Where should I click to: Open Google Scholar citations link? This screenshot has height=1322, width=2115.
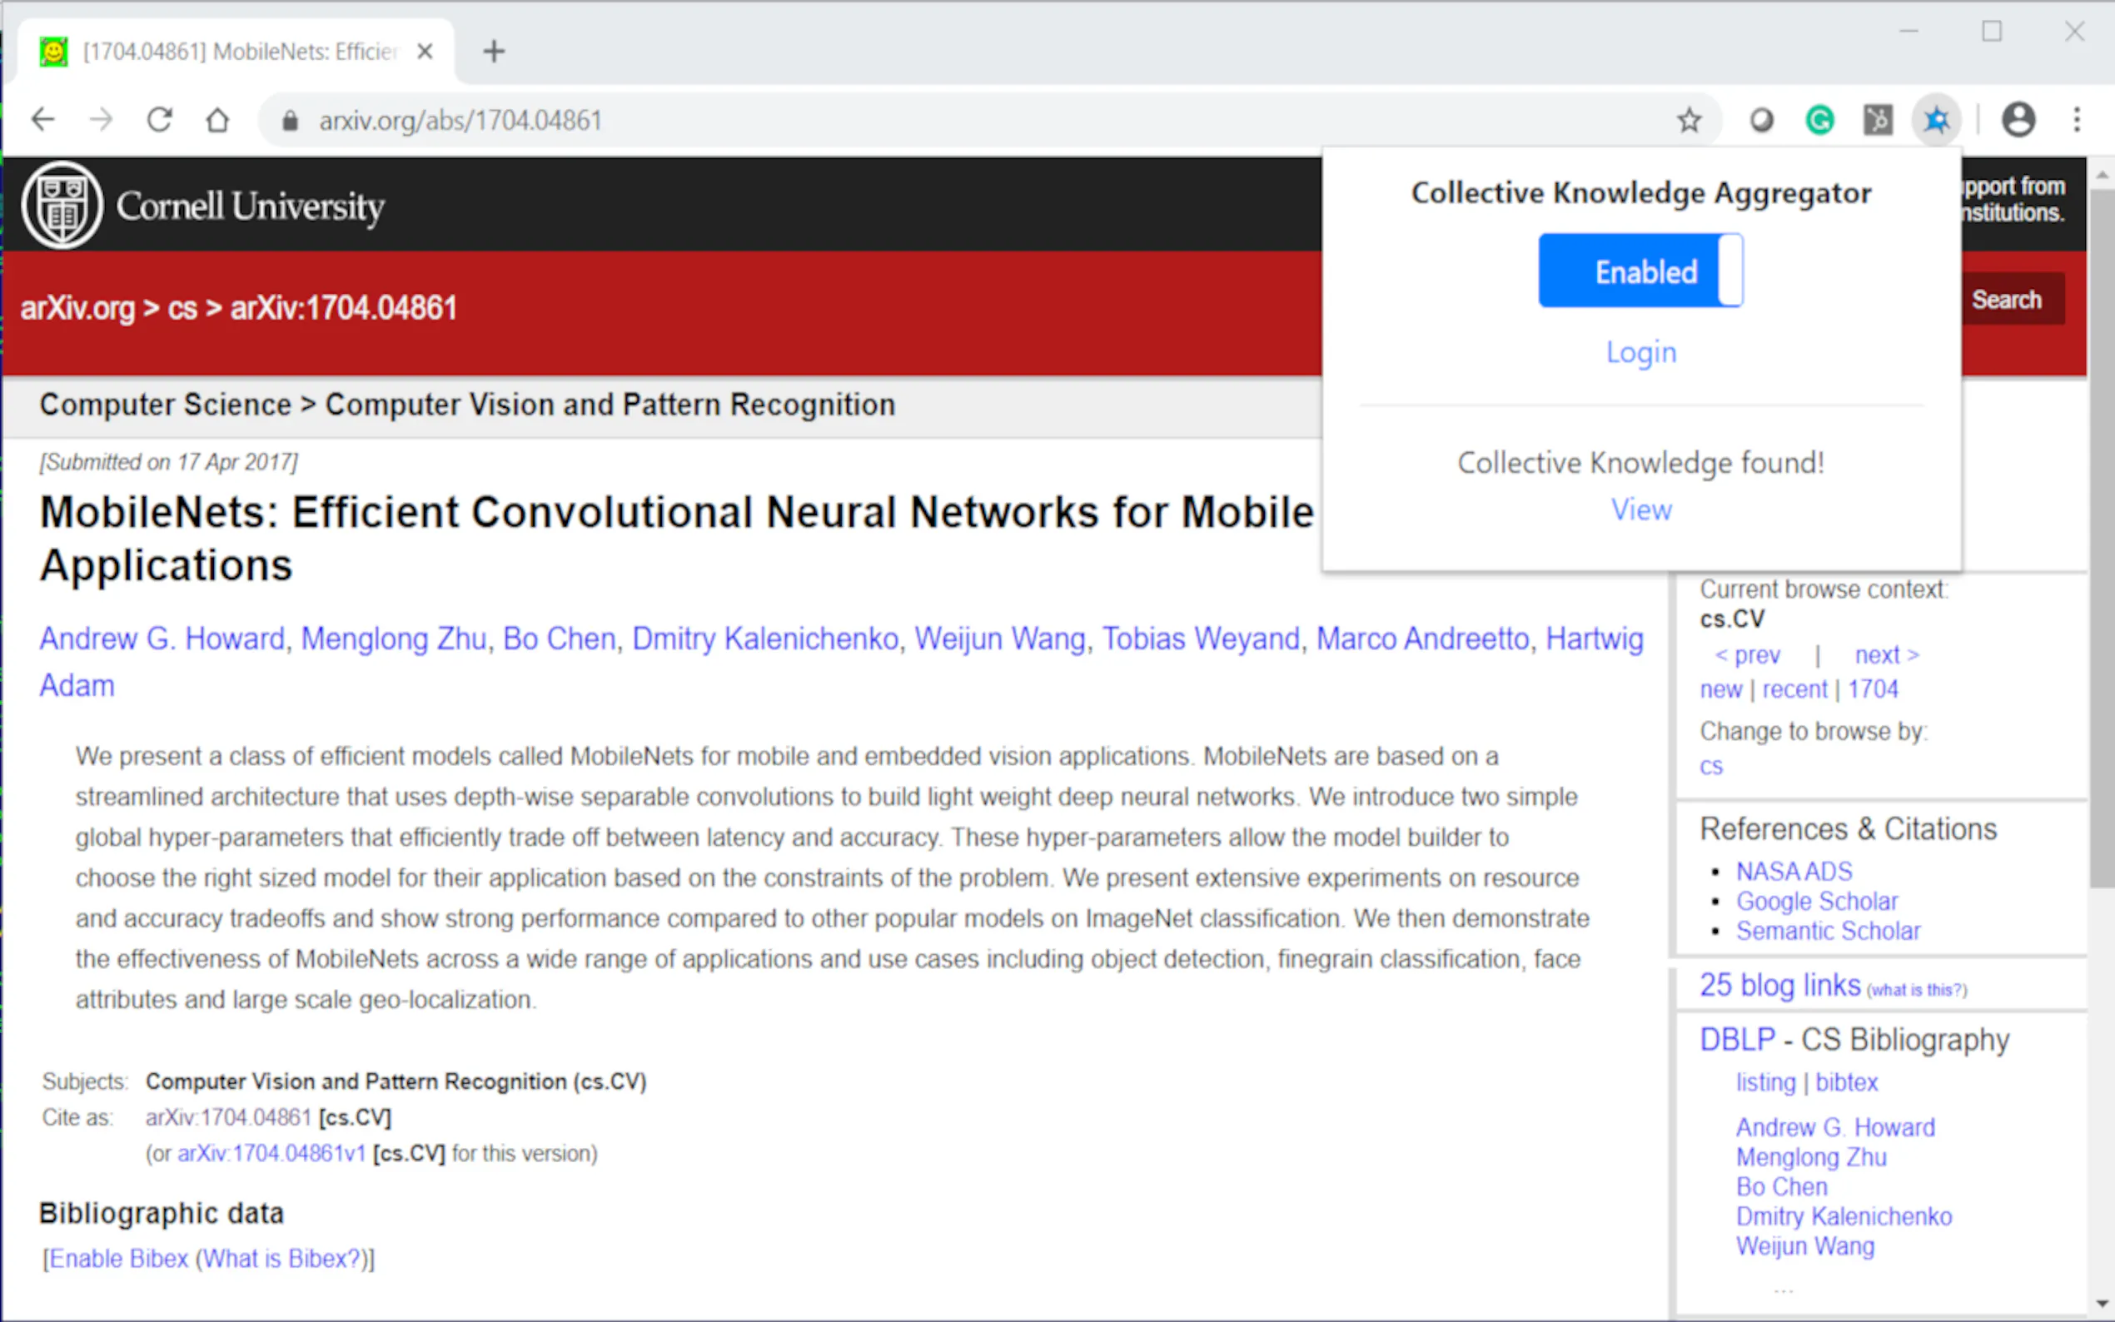[1817, 902]
